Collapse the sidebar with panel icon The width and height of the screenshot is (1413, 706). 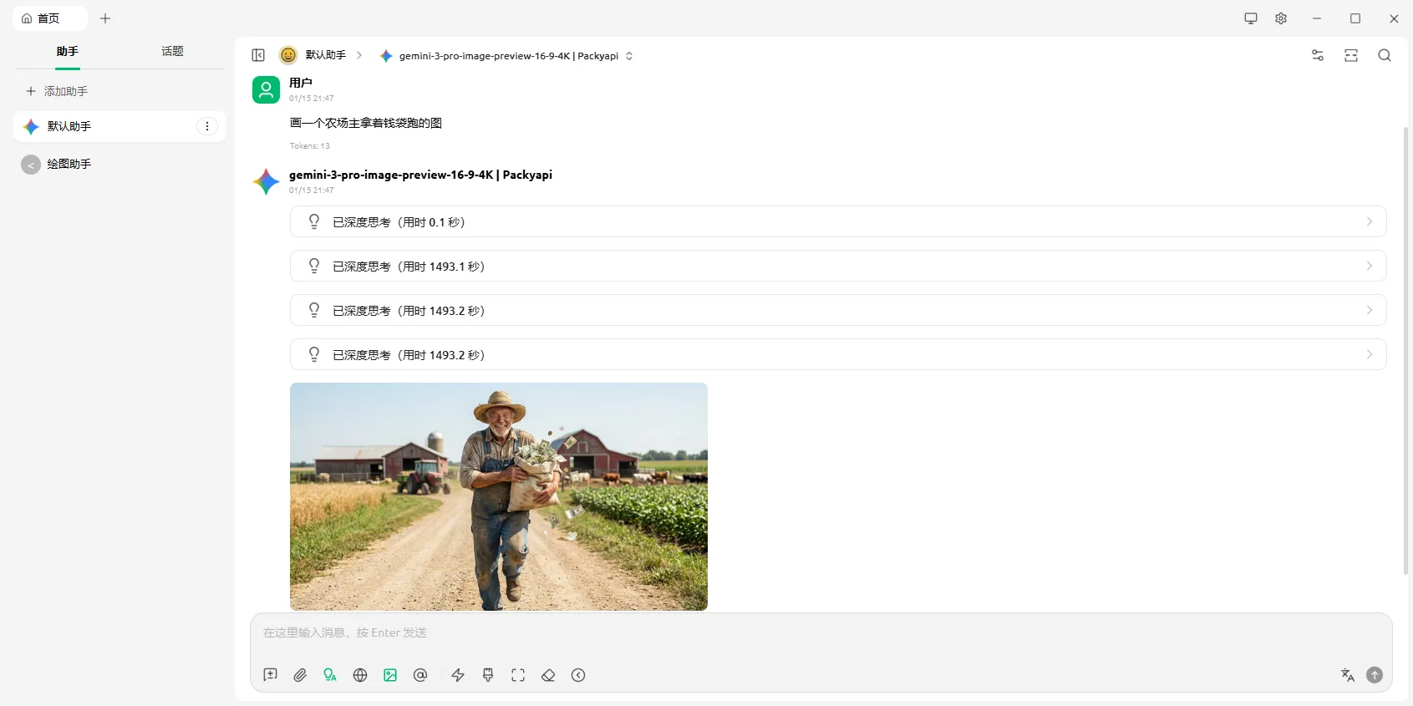[x=258, y=55]
